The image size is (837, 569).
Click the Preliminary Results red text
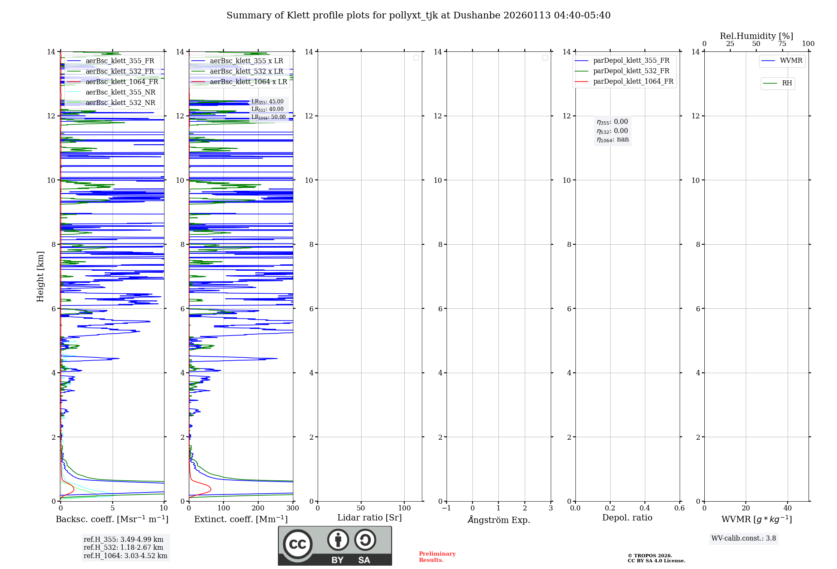click(437, 556)
